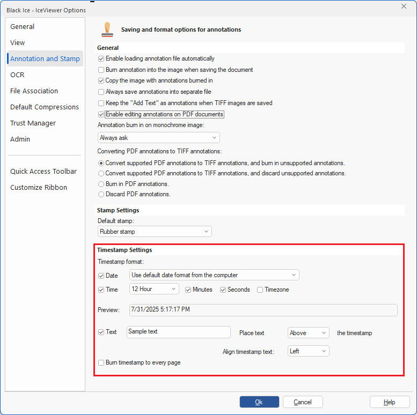Open the 12 Hour format dropdown

154,289
